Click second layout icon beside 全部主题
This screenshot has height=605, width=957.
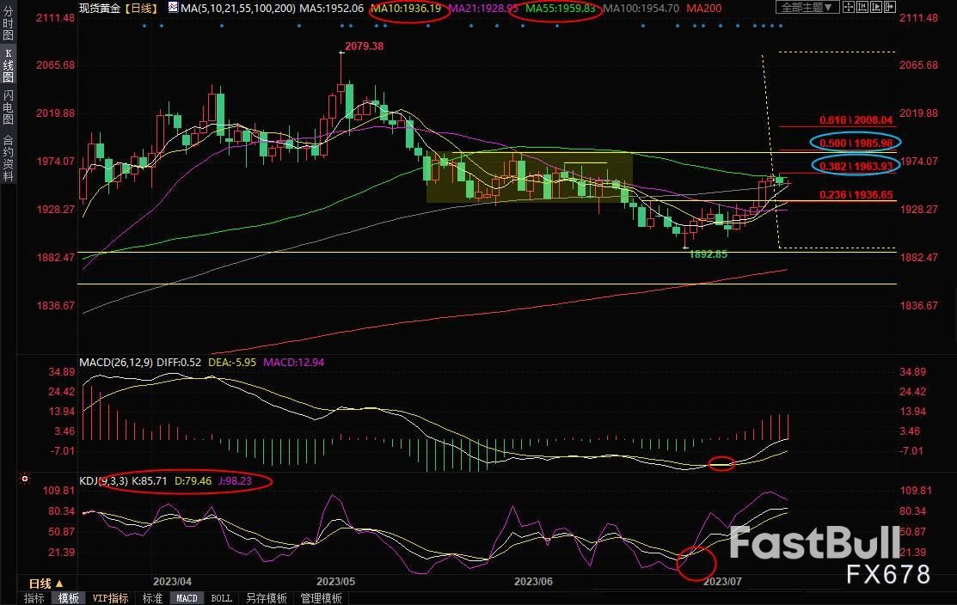pos(864,7)
